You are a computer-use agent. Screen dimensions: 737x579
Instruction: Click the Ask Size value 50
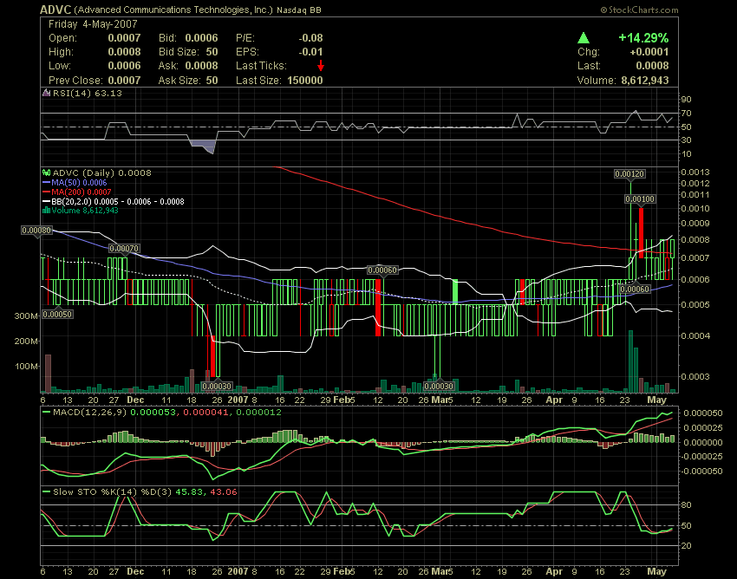point(212,81)
